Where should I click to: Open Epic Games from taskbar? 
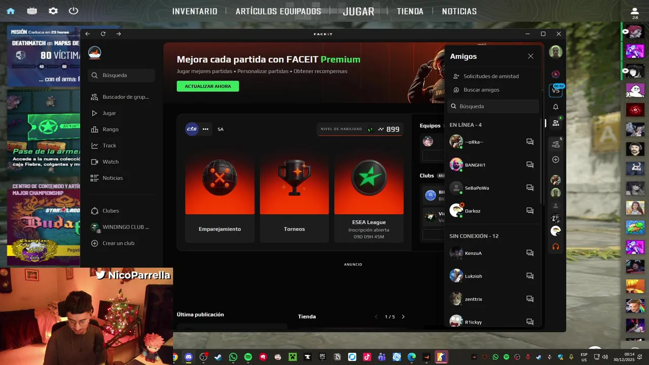(x=322, y=357)
